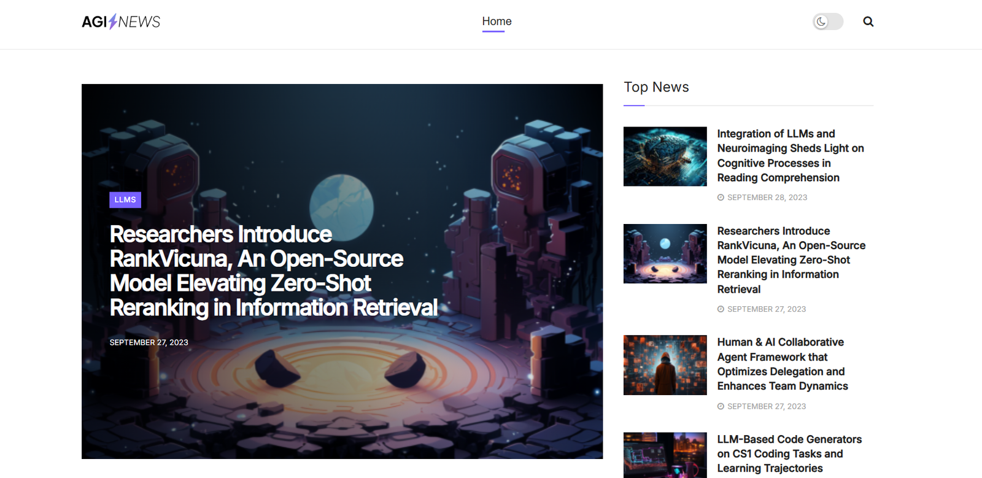Click date under Human & AI article
The height and width of the screenshot is (478, 982).
[x=767, y=406]
